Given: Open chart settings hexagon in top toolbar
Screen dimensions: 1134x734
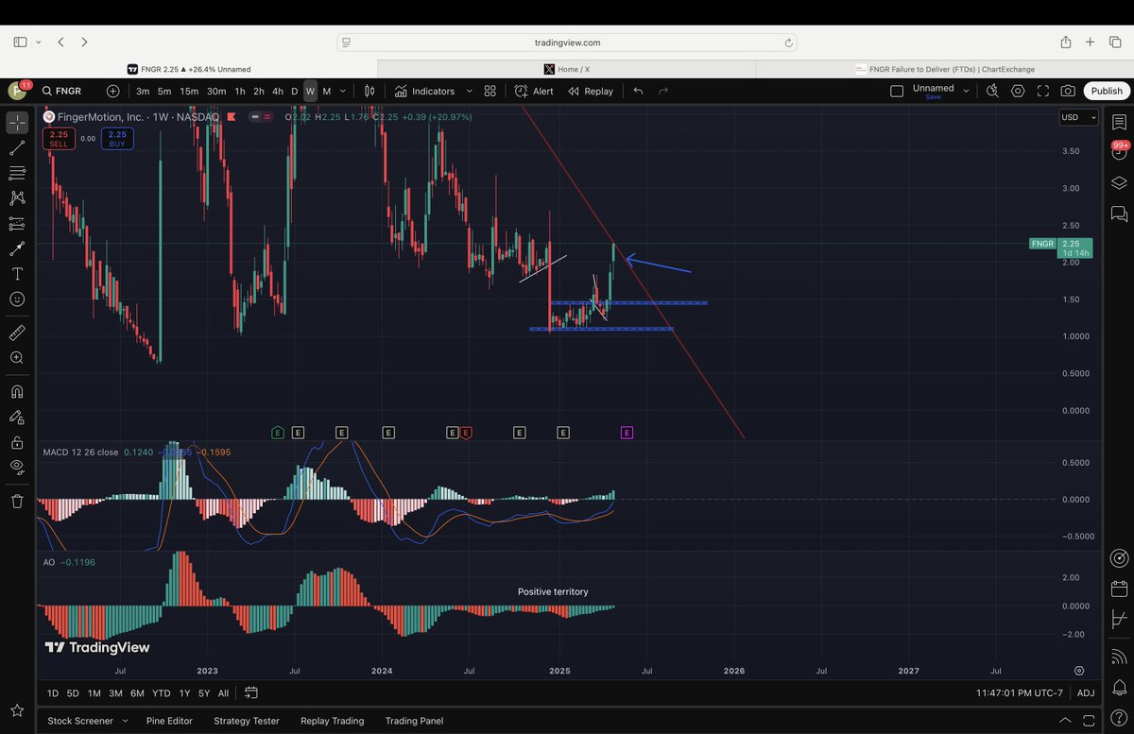Looking at the screenshot, I should click(x=1018, y=92).
